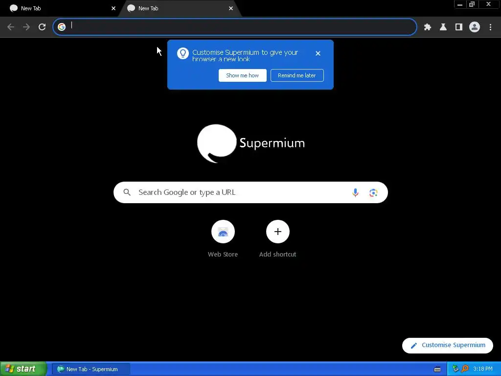Reload the current page
This screenshot has width=501, height=376.
(x=42, y=27)
